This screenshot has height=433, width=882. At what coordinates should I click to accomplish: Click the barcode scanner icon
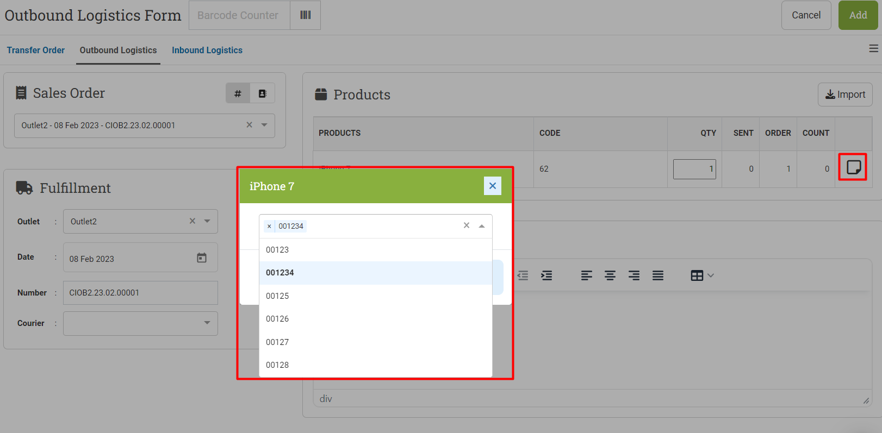pos(306,15)
